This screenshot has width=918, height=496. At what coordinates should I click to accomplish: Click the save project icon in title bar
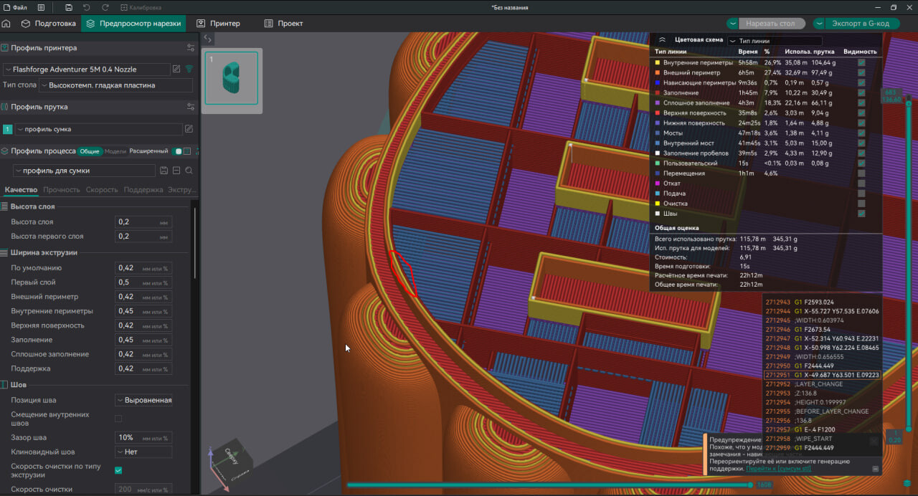coord(68,8)
